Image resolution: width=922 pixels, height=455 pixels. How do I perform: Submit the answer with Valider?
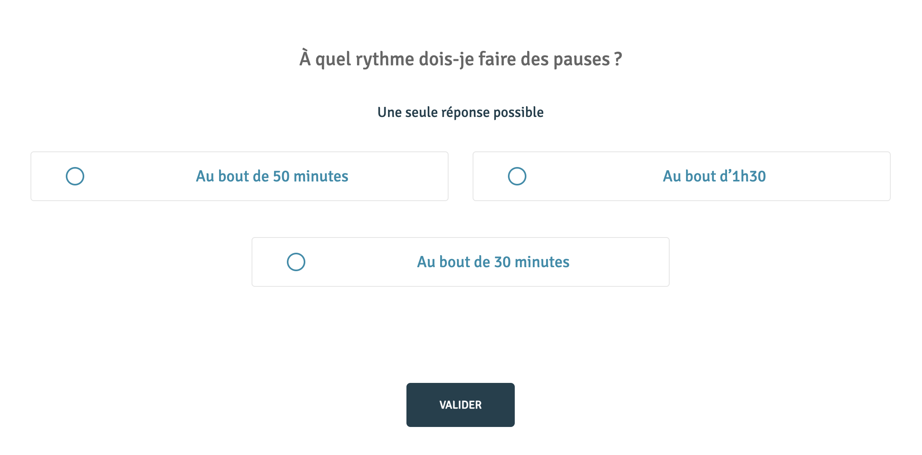click(x=461, y=405)
